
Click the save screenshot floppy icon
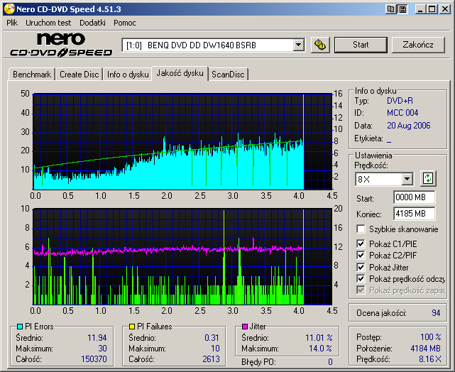(x=402, y=9)
